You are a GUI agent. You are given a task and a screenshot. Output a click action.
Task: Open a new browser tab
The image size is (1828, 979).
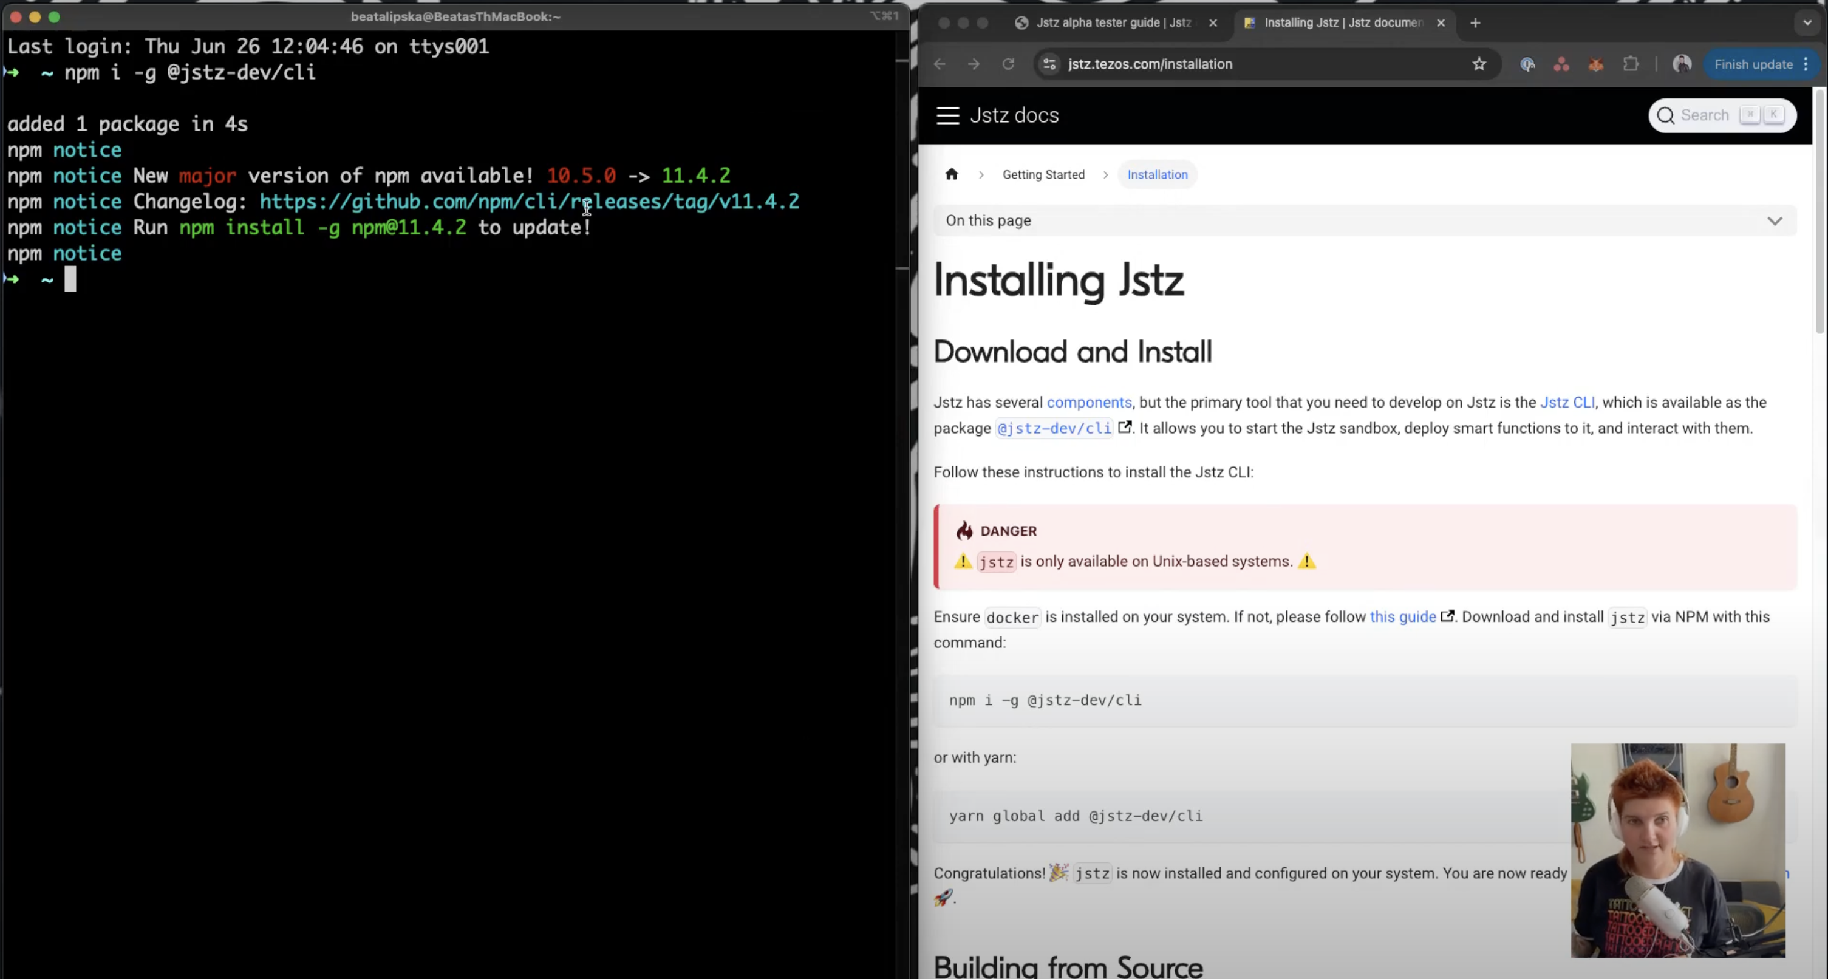click(1475, 22)
